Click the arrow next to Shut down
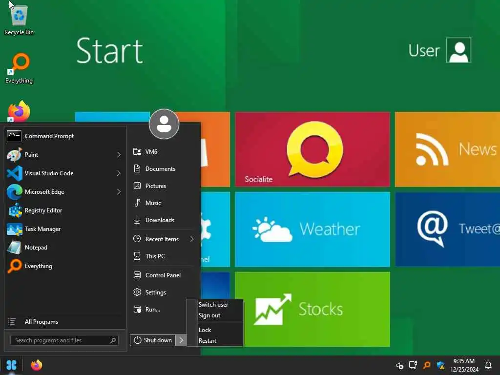Image resolution: width=500 pixels, height=375 pixels. (181, 340)
